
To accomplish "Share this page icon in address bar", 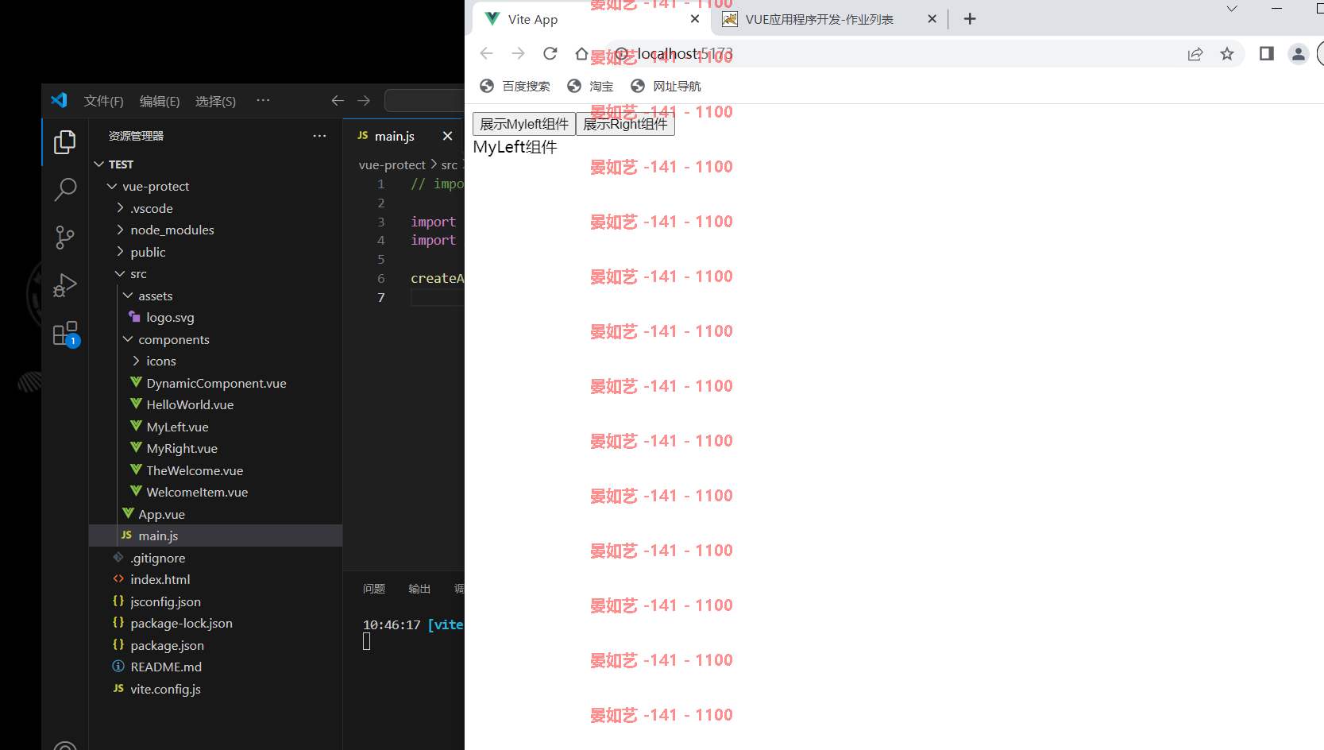I will point(1195,53).
